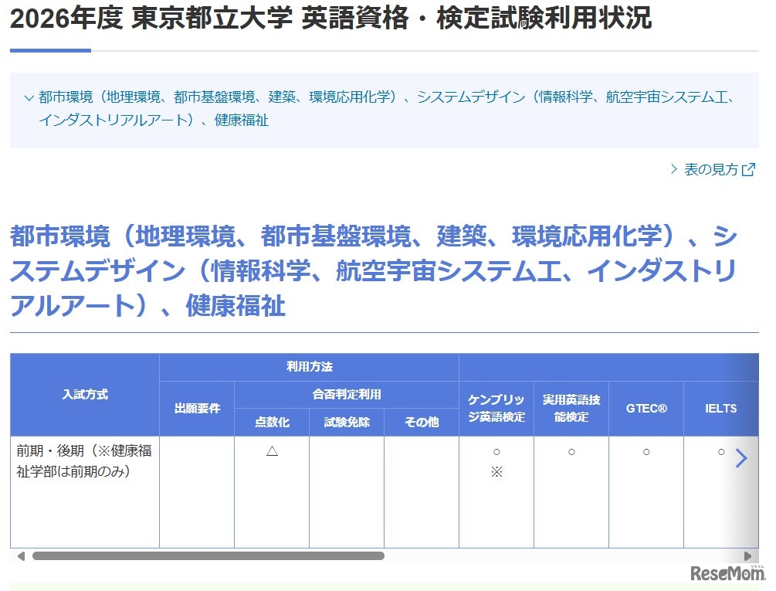Click the △ mark in the 点数化 column
This screenshot has height=591, width=776.
click(271, 451)
